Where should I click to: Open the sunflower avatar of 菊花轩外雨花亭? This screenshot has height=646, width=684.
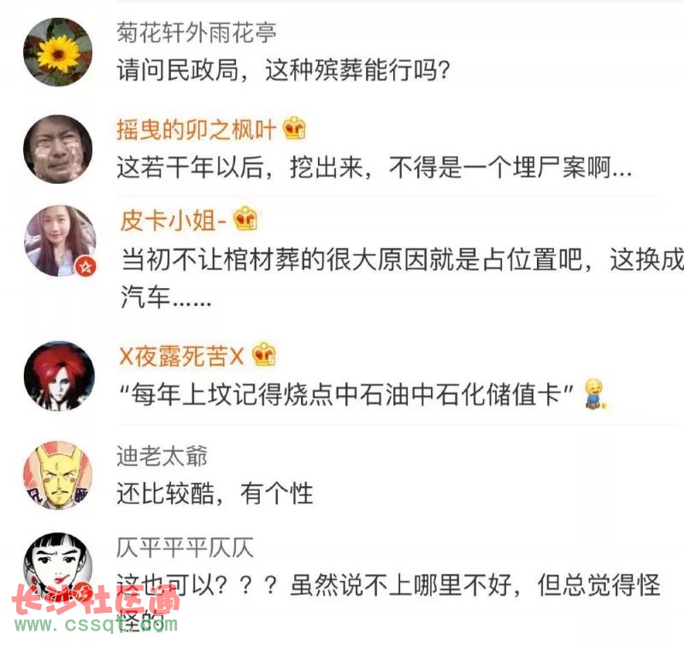tap(58, 52)
